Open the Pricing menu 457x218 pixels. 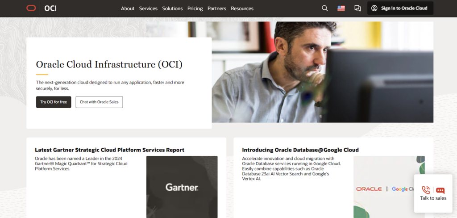(x=195, y=8)
